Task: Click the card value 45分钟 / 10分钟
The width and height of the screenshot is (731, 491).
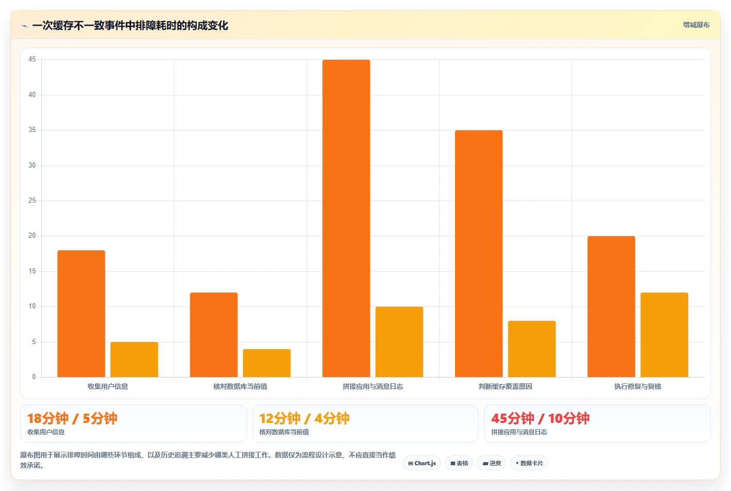Action: [540, 418]
